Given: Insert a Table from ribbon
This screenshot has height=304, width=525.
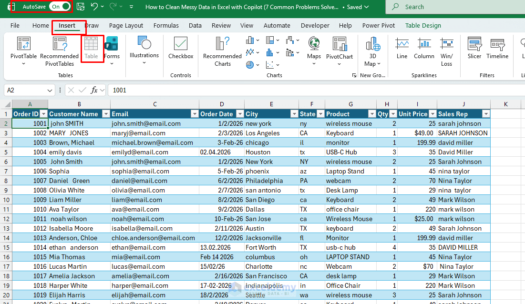Looking at the screenshot, I should 91,49.
